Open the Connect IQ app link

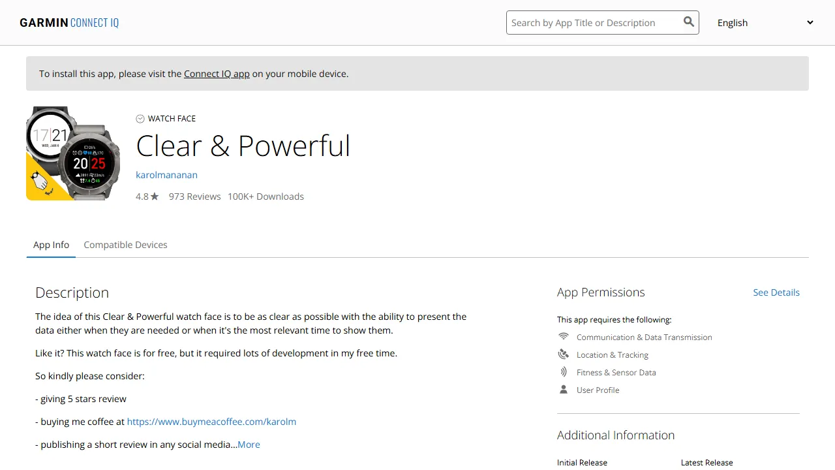(x=217, y=74)
